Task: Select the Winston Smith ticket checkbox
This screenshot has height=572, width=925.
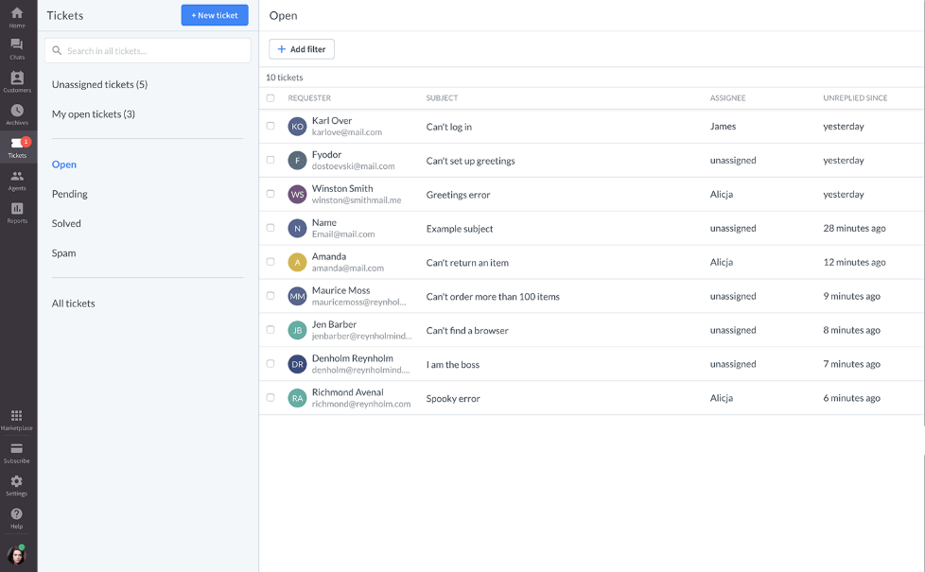Action: tap(271, 194)
